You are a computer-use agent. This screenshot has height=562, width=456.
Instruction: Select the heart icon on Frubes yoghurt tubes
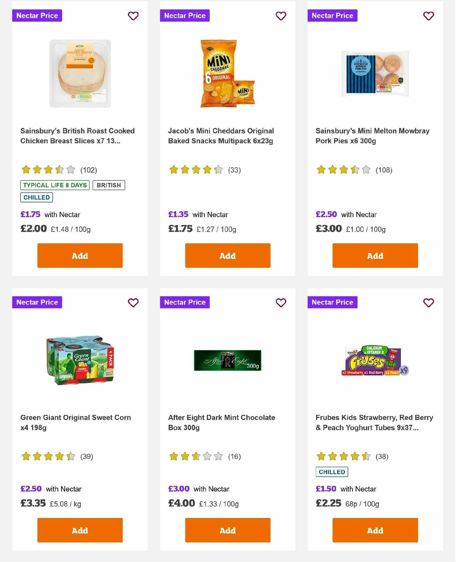click(428, 303)
